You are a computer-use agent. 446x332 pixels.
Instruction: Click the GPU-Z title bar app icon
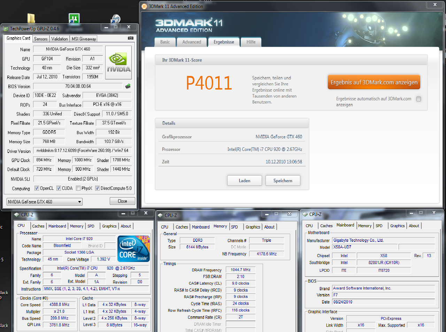[x=6, y=29]
